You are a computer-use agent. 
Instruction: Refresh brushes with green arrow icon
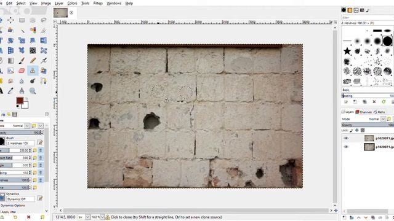click(x=384, y=102)
